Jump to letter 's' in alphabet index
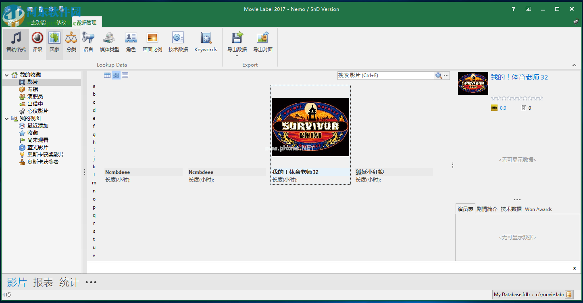Screen dimensions: 583x303 pos(94,231)
